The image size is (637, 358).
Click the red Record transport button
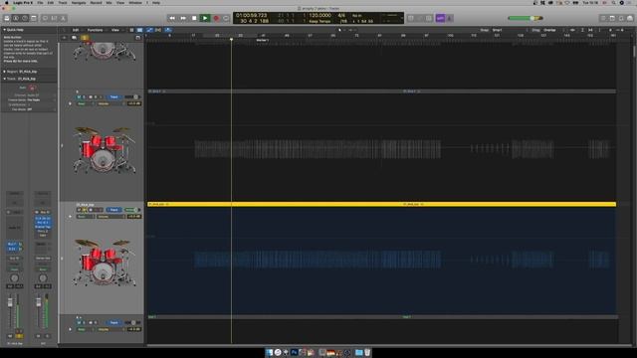216,18
